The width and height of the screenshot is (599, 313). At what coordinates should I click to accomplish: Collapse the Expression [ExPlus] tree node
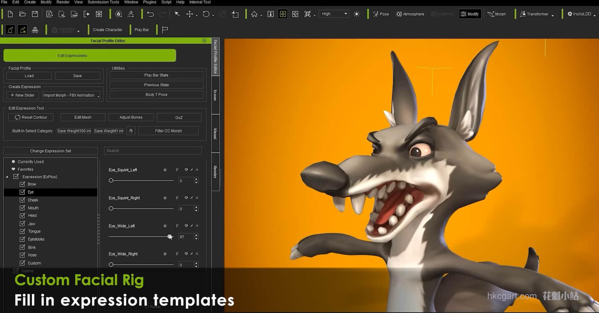(x=7, y=177)
